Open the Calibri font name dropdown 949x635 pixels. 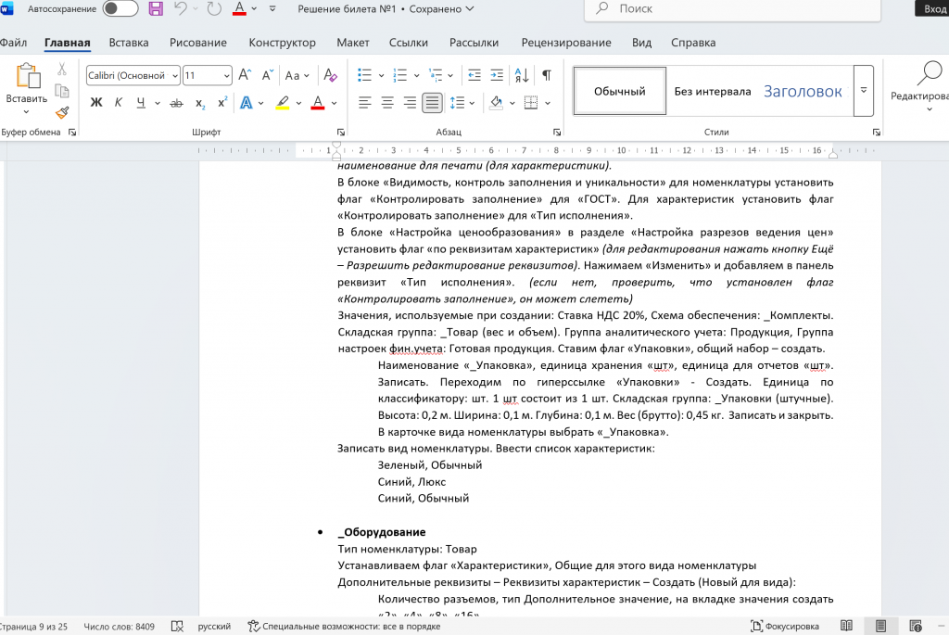coord(173,76)
